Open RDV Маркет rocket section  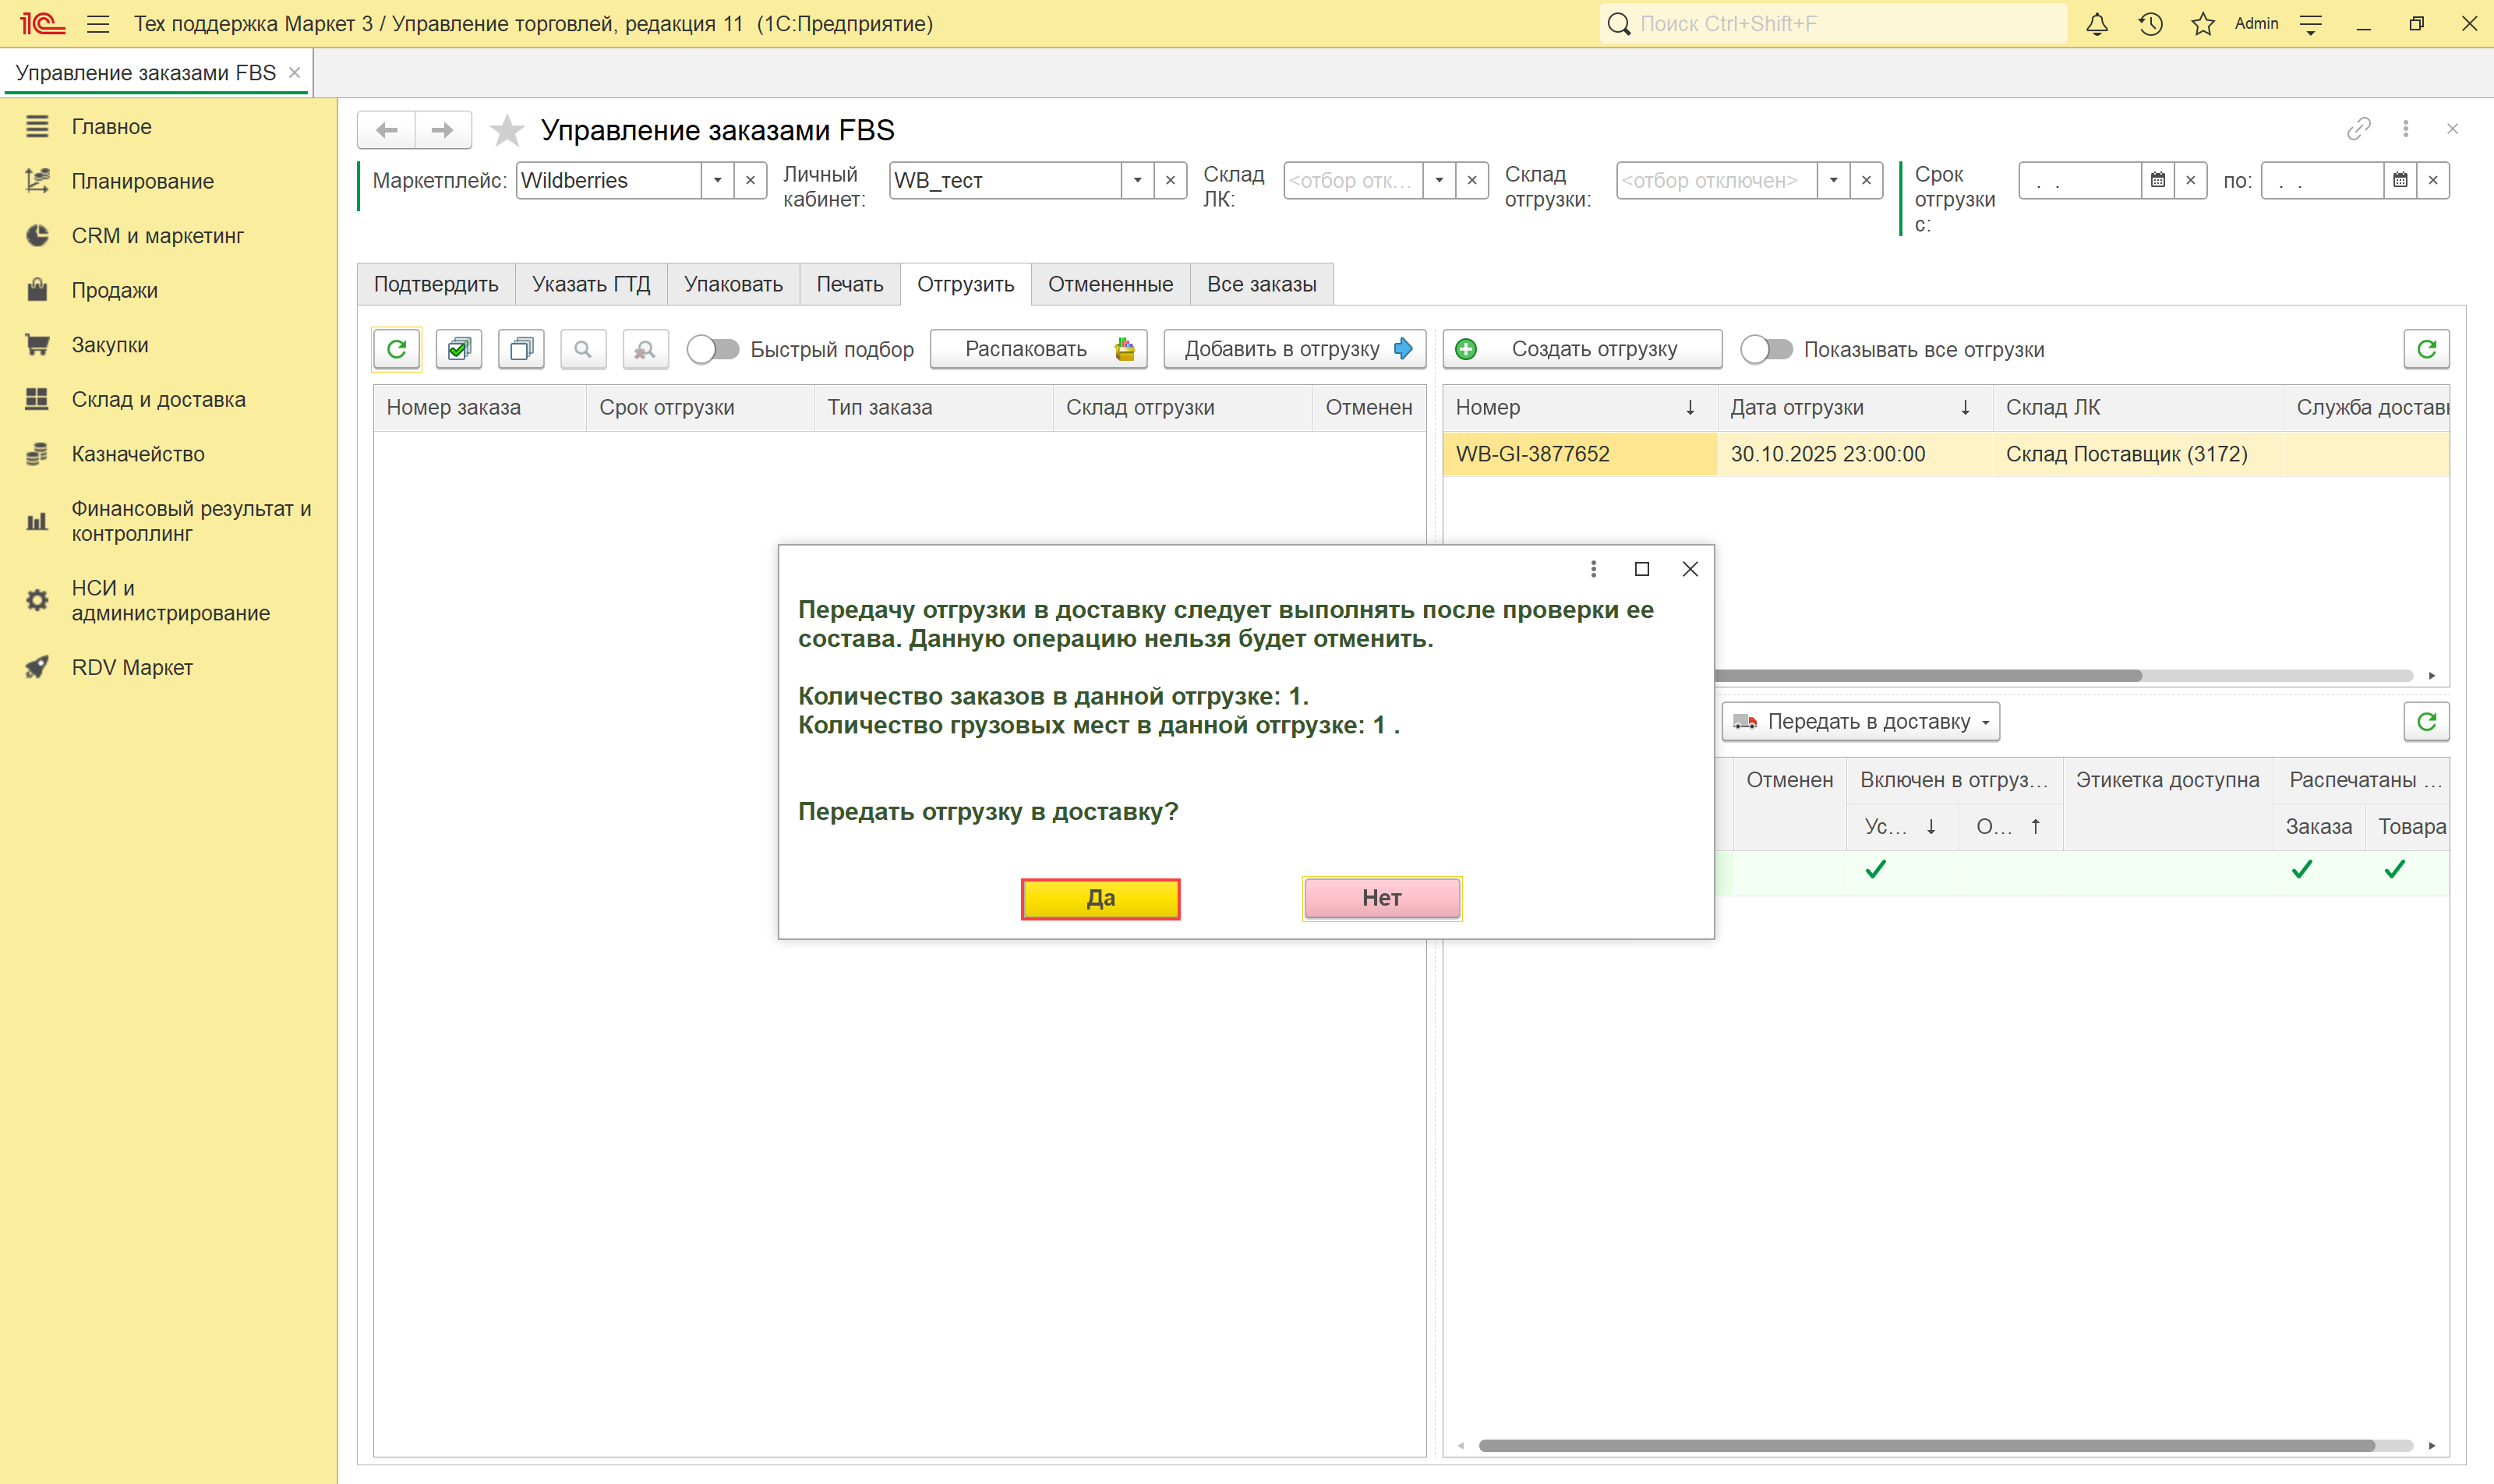pos(132,667)
